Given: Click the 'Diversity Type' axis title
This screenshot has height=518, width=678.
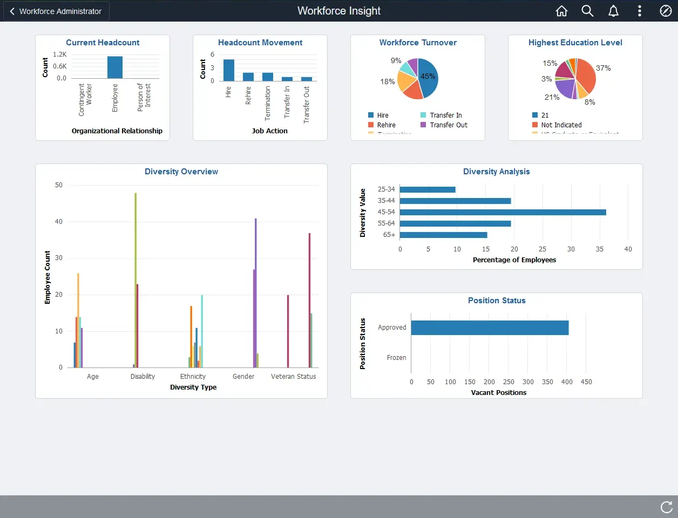Looking at the screenshot, I should click(193, 387).
